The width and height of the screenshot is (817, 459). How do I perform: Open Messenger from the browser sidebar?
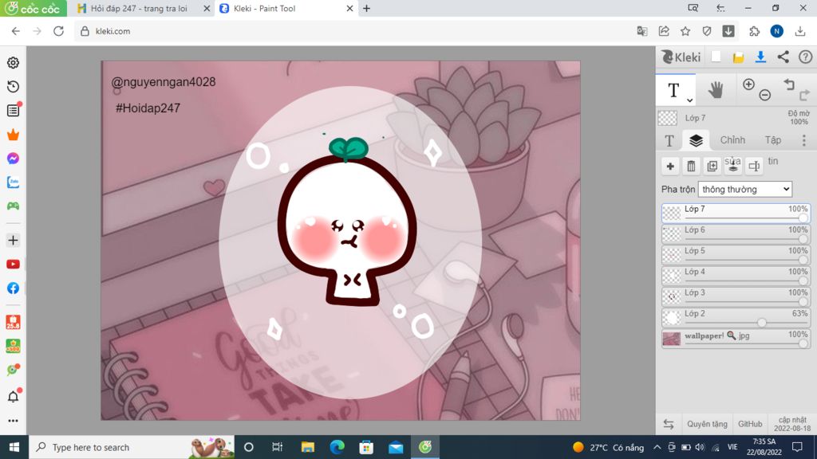(13, 159)
